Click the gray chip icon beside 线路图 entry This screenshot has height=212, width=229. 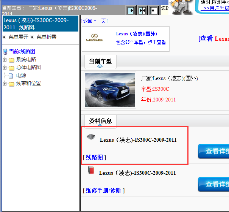tap(91, 137)
